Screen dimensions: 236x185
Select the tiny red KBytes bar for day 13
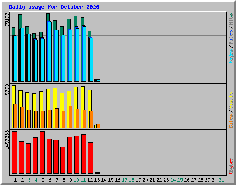point(97,173)
